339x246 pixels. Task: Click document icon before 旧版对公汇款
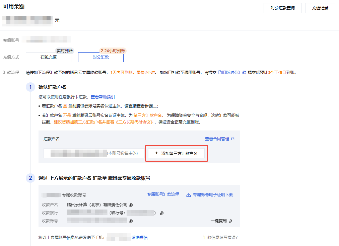tap(220, 72)
